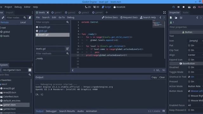Viewport: 203px width, 114px height.
Task: Expand the bottom panel
Action: point(164,111)
